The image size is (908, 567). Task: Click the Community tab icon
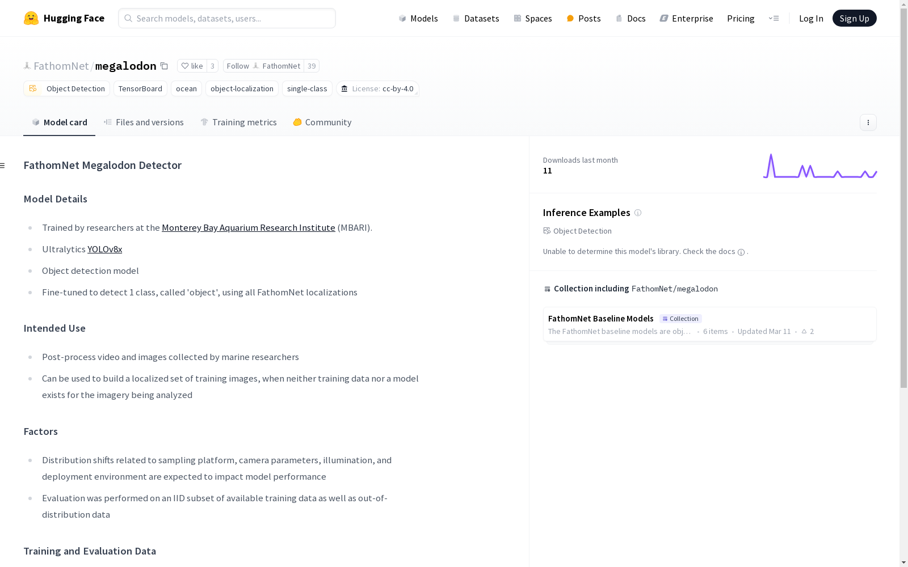tap(297, 122)
